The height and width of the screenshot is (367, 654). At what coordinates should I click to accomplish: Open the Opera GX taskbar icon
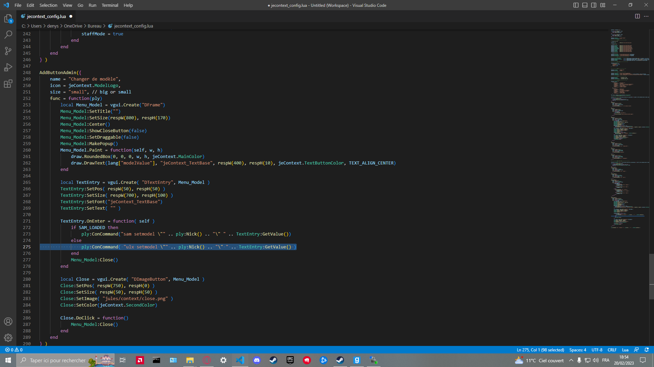tap(207, 360)
